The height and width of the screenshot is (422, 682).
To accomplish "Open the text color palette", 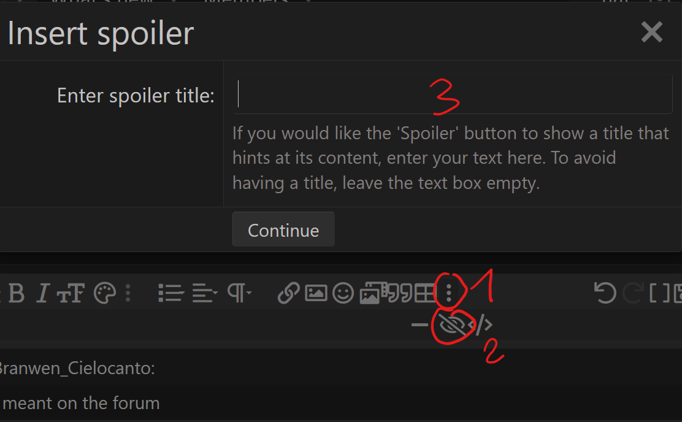I will [x=105, y=293].
